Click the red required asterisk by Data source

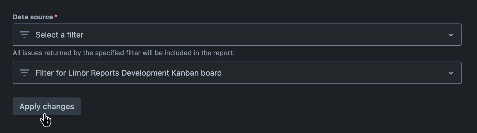[x=56, y=17]
